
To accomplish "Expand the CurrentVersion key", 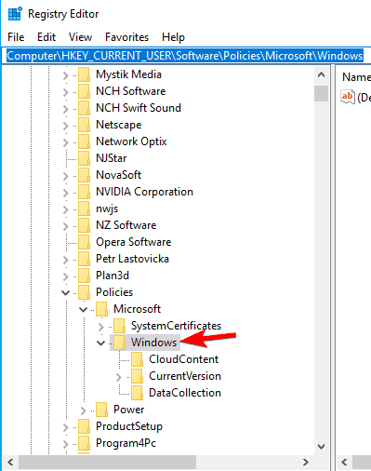I will point(118,377).
